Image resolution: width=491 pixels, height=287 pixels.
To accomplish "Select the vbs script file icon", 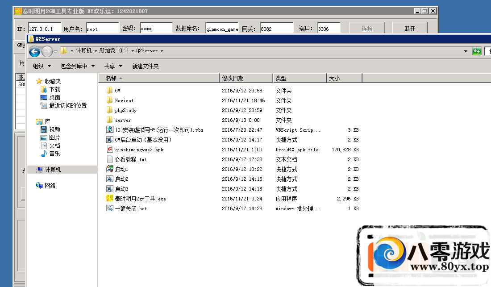I will 110,129.
